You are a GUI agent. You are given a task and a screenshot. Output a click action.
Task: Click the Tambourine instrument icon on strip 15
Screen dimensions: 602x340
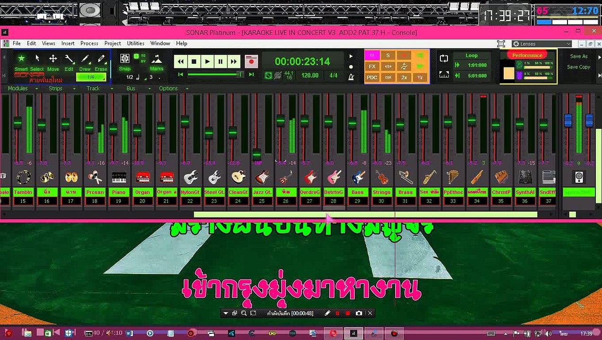(23, 177)
